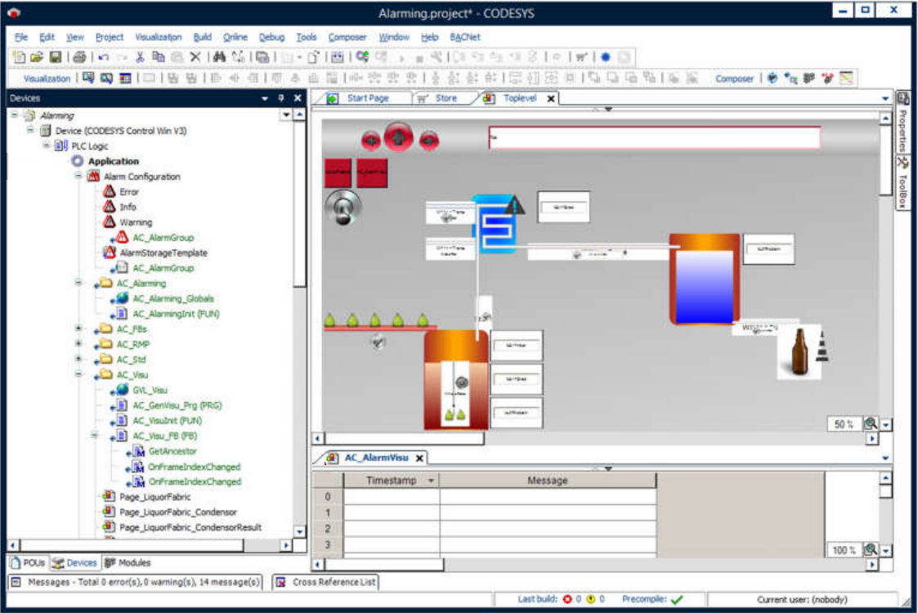Viewport: 918px width, 613px height.
Task: Click the Print icon in the toolbar
Action: tap(79, 57)
